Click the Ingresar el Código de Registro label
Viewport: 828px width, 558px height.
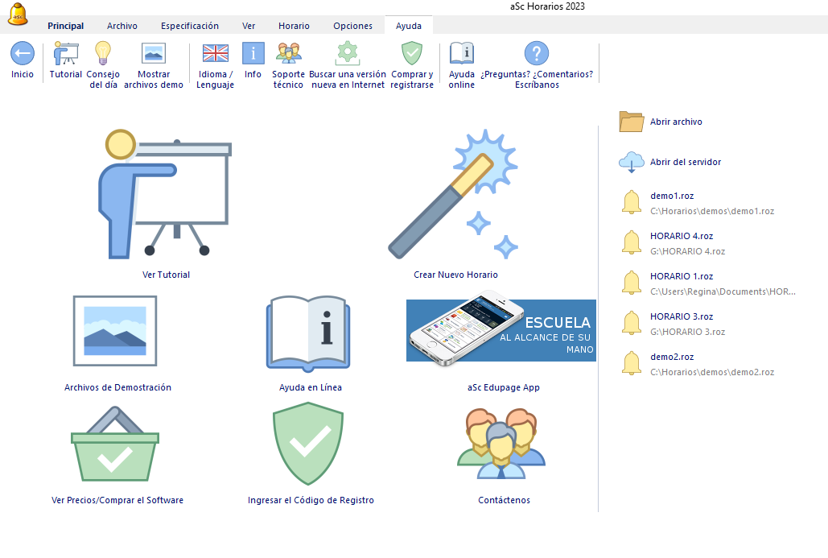tap(311, 500)
